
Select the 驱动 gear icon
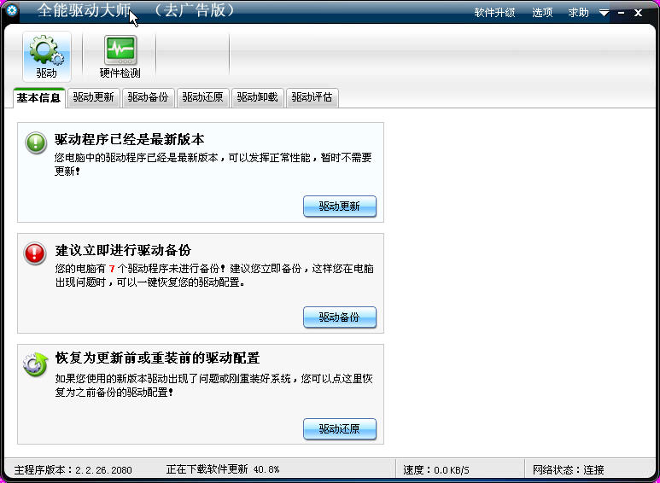pos(47,56)
